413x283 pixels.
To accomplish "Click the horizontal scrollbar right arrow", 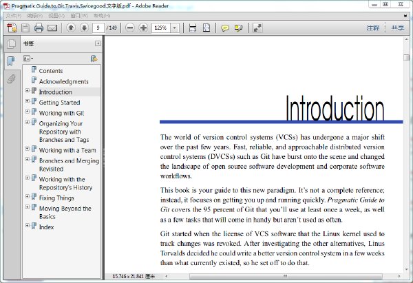I will click(399, 276).
